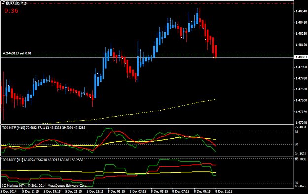Click the 8 Dec 11:15 time axis label
Screen dimensions: 308x194
pos(224,191)
